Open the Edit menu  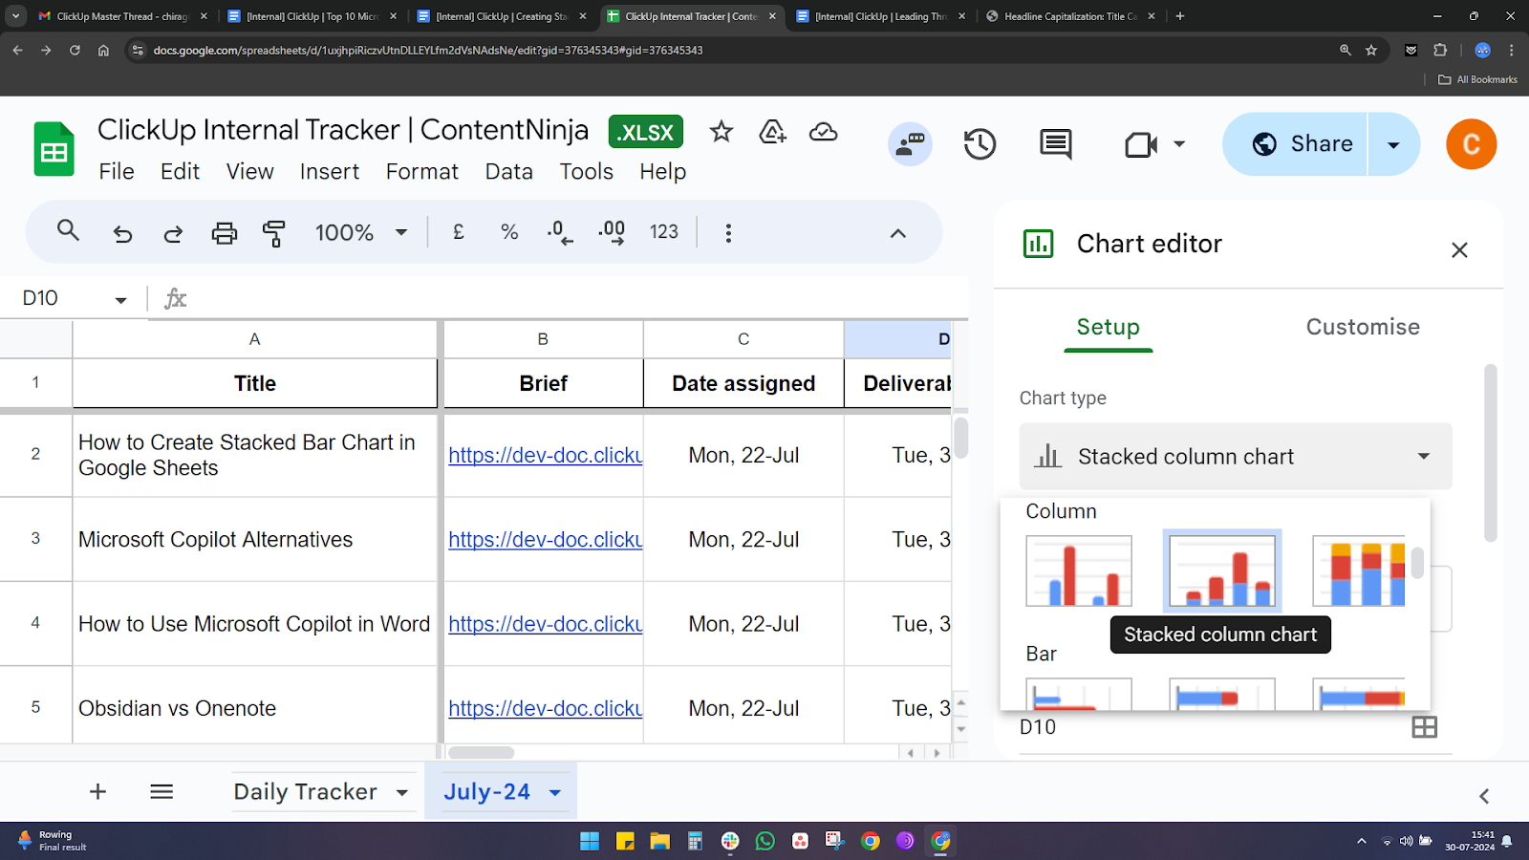tap(180, 172)
